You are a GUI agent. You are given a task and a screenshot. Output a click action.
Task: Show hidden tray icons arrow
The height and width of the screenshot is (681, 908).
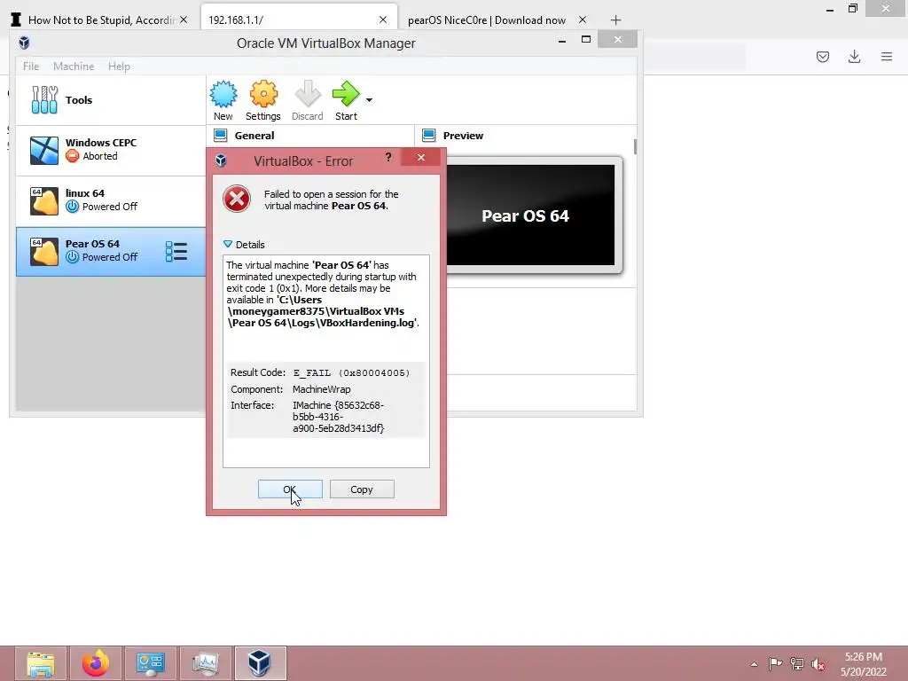coord(754,664)
